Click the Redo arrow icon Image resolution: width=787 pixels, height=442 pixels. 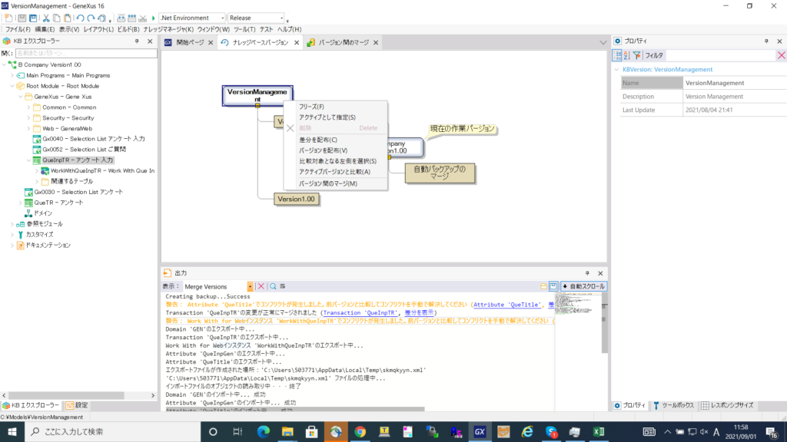(91, 18)
